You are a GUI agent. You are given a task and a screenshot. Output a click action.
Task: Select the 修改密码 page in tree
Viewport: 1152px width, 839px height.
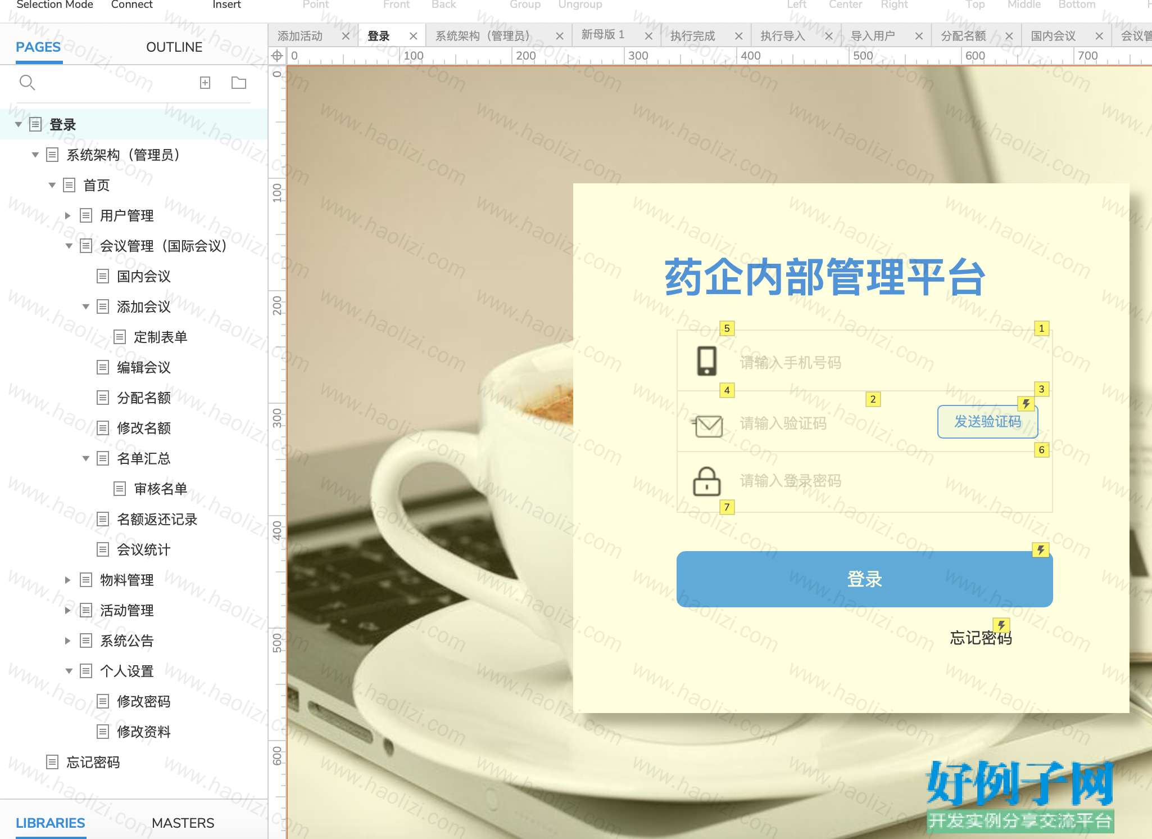coord(144,701)
